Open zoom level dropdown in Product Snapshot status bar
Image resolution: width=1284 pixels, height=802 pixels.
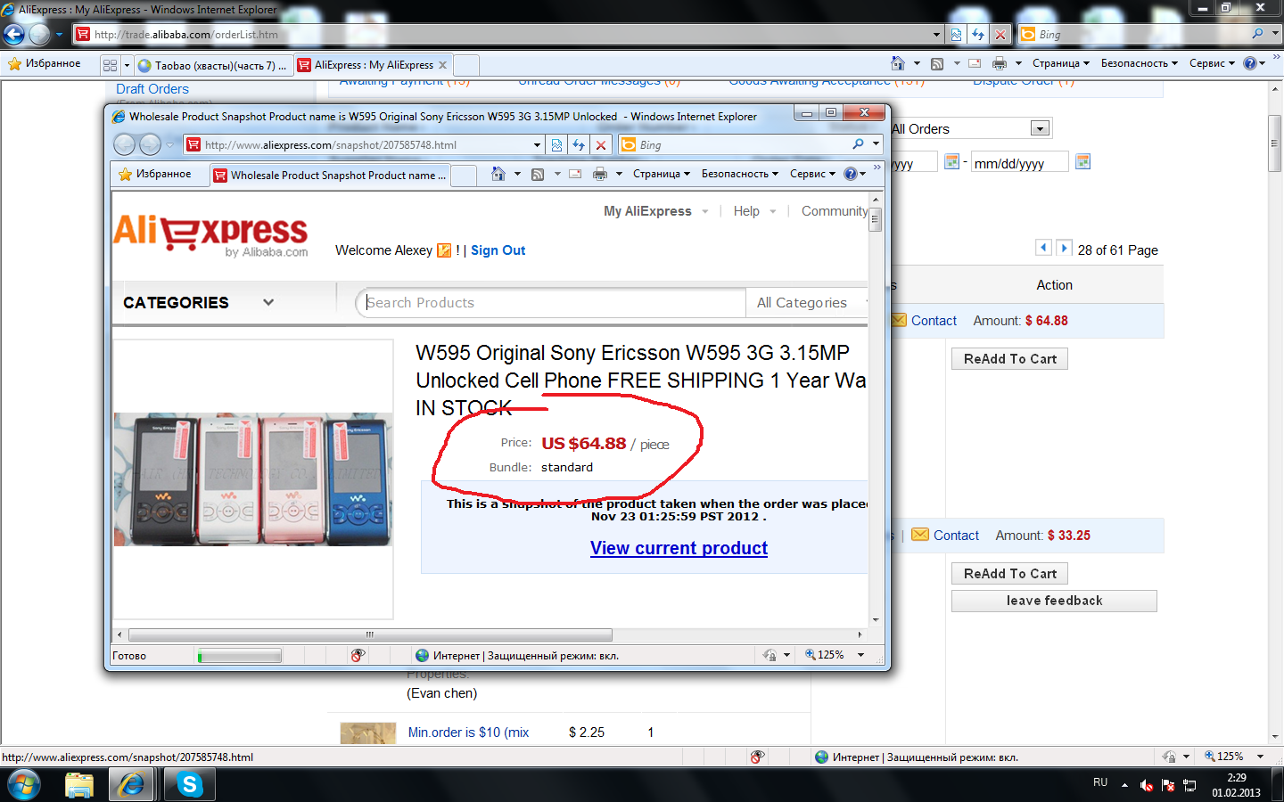click(860, 655)
